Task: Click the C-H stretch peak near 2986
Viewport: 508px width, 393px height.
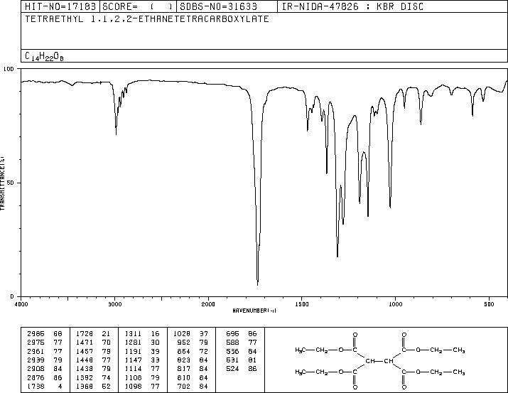Action: 116,134
